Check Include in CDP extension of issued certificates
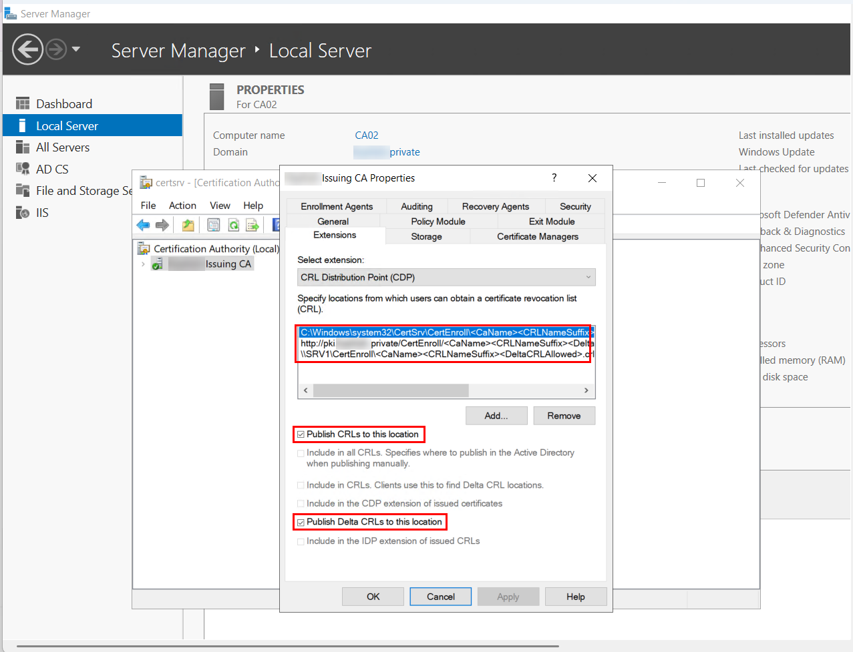 pyautogui.click(x=301, y=504)
